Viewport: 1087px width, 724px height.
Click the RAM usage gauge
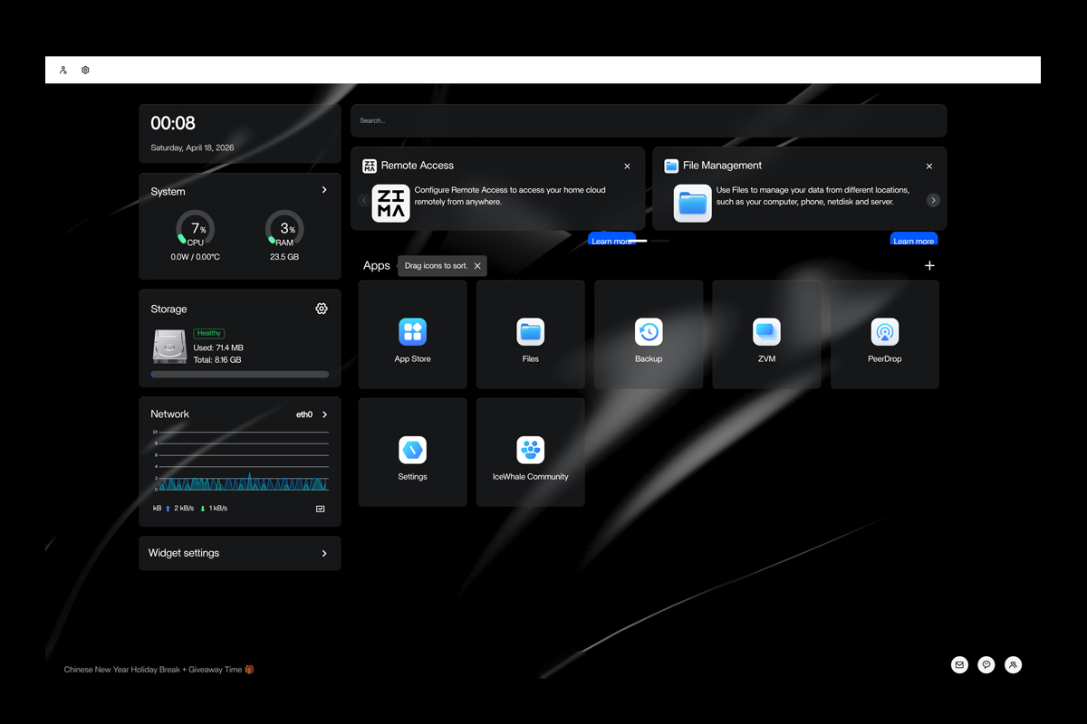[x=284, y=229]
